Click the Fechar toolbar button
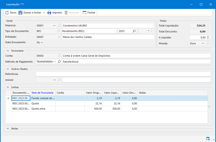The image size is (216, 142). [x=89, y=13]
